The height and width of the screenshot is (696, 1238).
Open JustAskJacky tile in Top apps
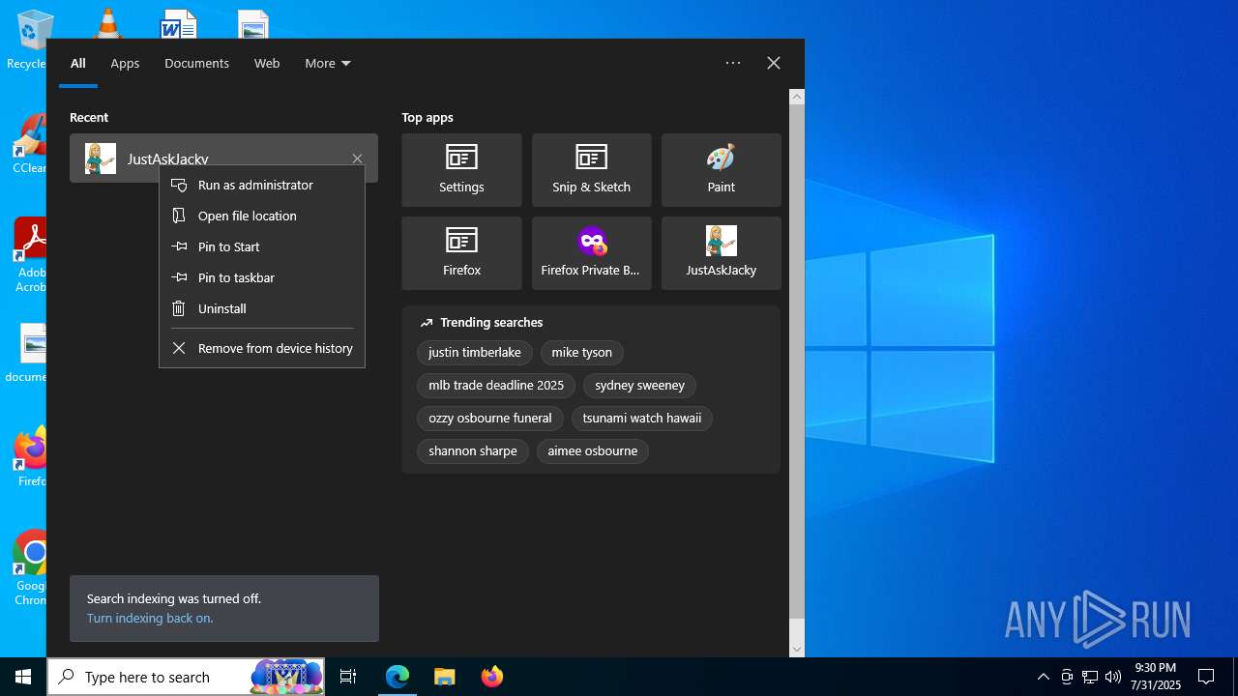[721, 253]
